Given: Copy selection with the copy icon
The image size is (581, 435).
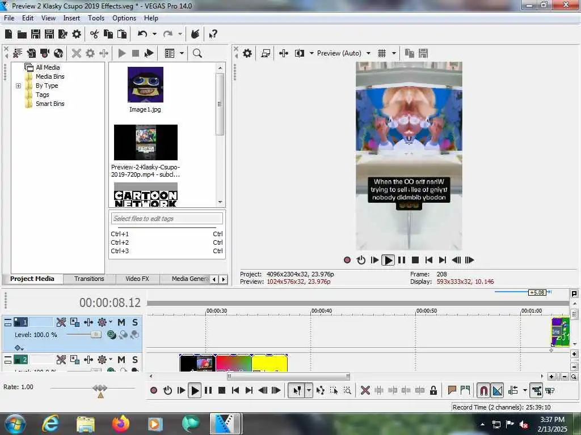Looking at the screenshot, I should pyautogui.click(x=108, y=35).
